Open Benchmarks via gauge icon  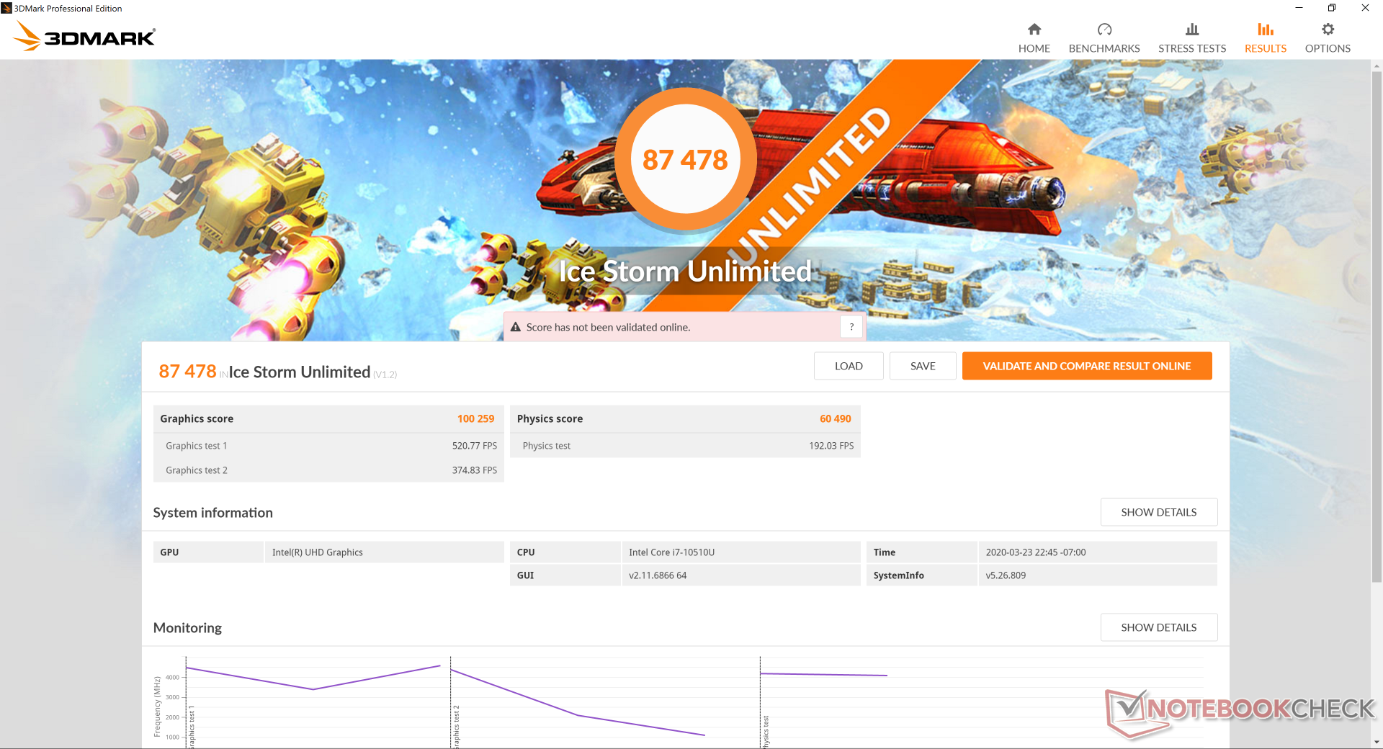[1104, 30]
